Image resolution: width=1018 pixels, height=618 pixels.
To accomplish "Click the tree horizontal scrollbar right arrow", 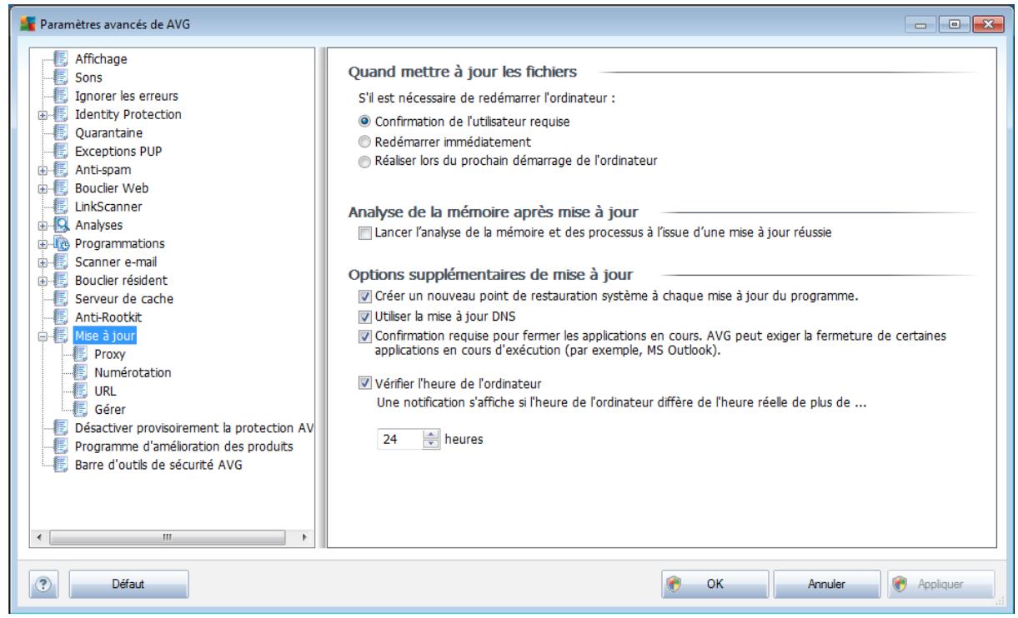I will pos(305,537).
